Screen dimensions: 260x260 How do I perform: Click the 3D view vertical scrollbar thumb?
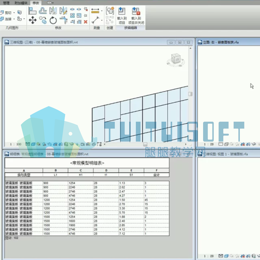click(x=190, y=94)
